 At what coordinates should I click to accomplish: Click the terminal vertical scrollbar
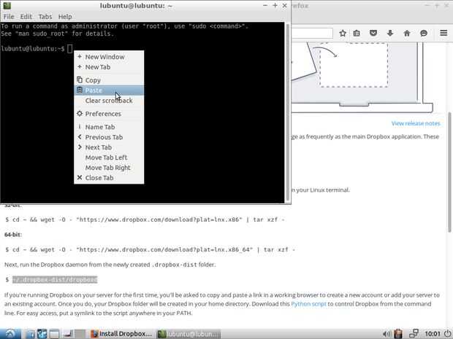[x=288, y=112]
